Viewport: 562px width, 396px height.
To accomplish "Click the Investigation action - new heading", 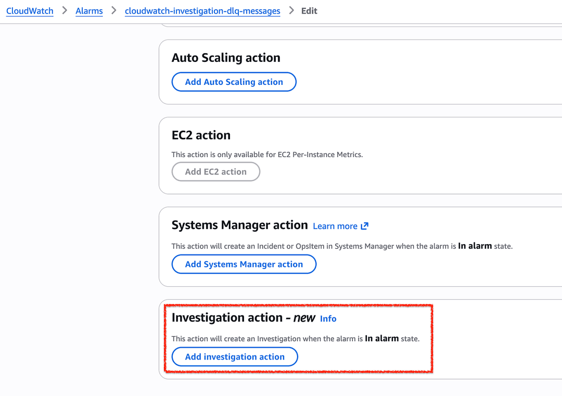I will point(244,317).
